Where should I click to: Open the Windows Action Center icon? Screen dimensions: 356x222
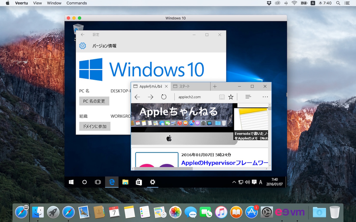pyautogui.click(x=254, y=182)
